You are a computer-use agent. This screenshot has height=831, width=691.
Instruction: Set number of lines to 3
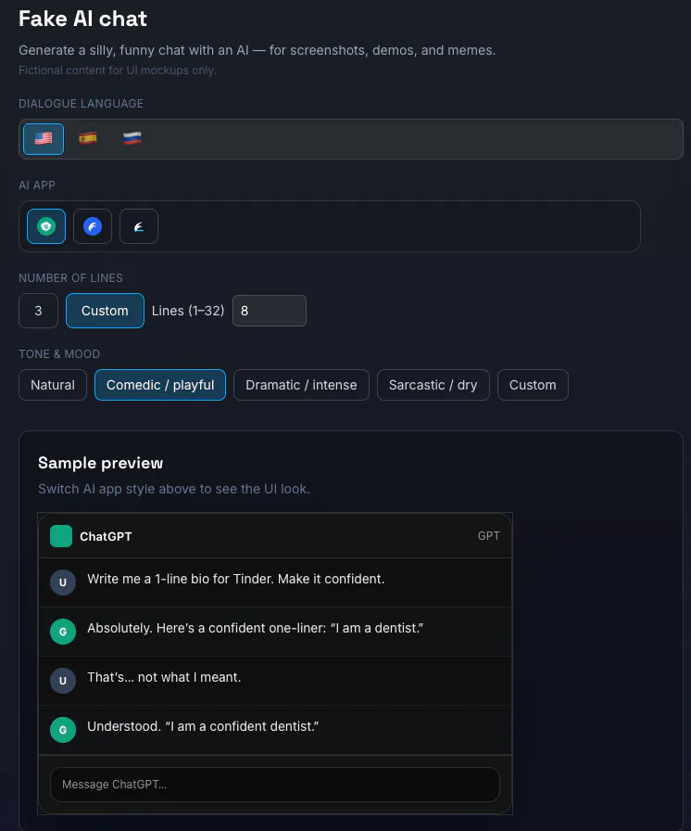tap(38, 311)
